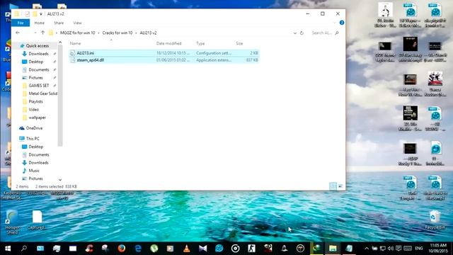Open the volume control in tray
The width and height of the screenshot is (453, 255).
click(x=391, y=249)
